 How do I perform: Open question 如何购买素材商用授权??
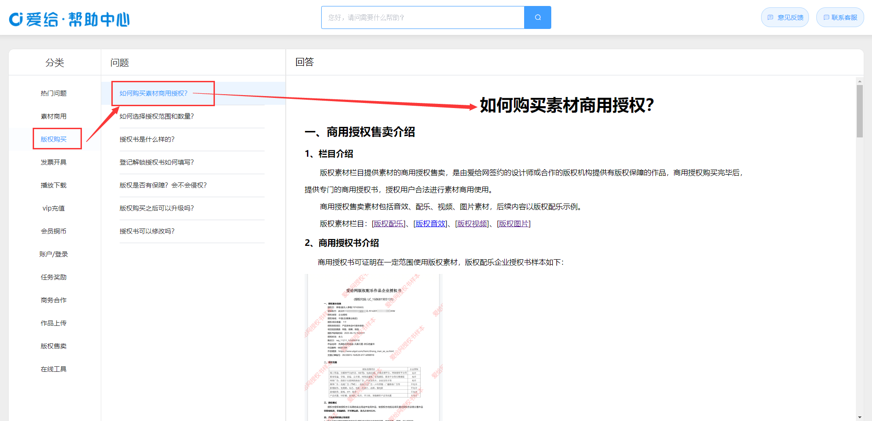click(x=154, y=93)
